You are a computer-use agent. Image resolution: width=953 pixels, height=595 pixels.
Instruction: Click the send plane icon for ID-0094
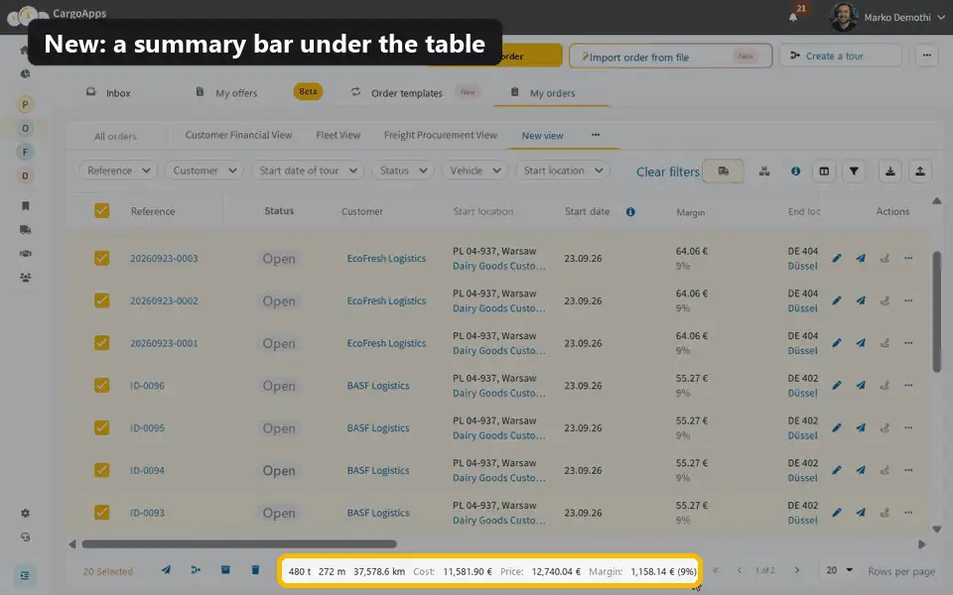coord(861,470)
